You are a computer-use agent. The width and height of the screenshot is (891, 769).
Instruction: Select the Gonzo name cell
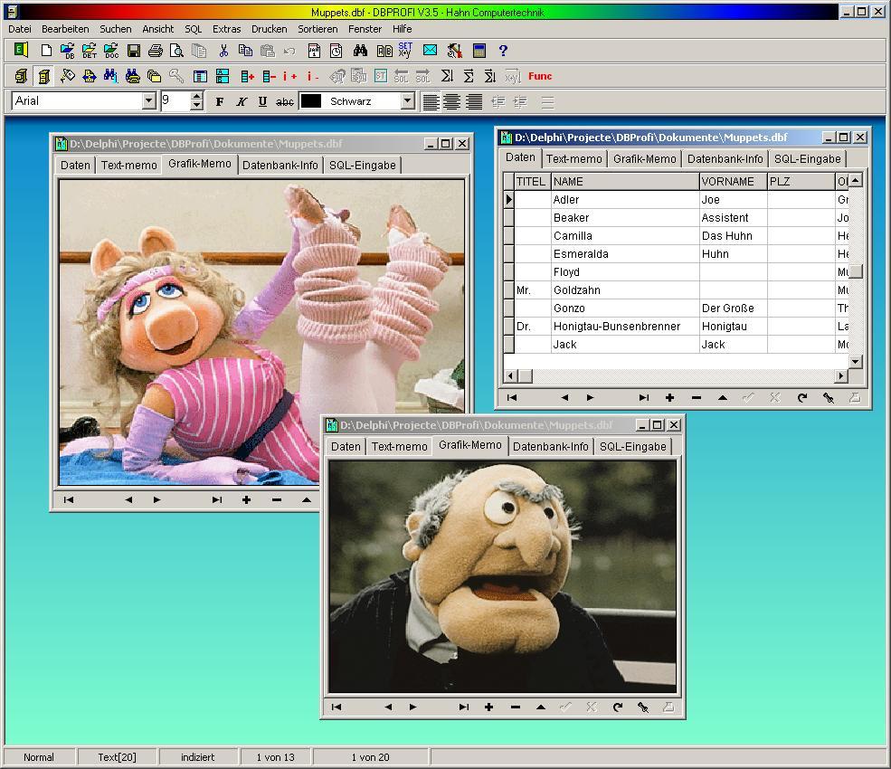(625, 309)
